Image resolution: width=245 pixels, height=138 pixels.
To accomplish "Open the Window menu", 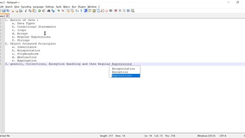I will pos(92,7).
